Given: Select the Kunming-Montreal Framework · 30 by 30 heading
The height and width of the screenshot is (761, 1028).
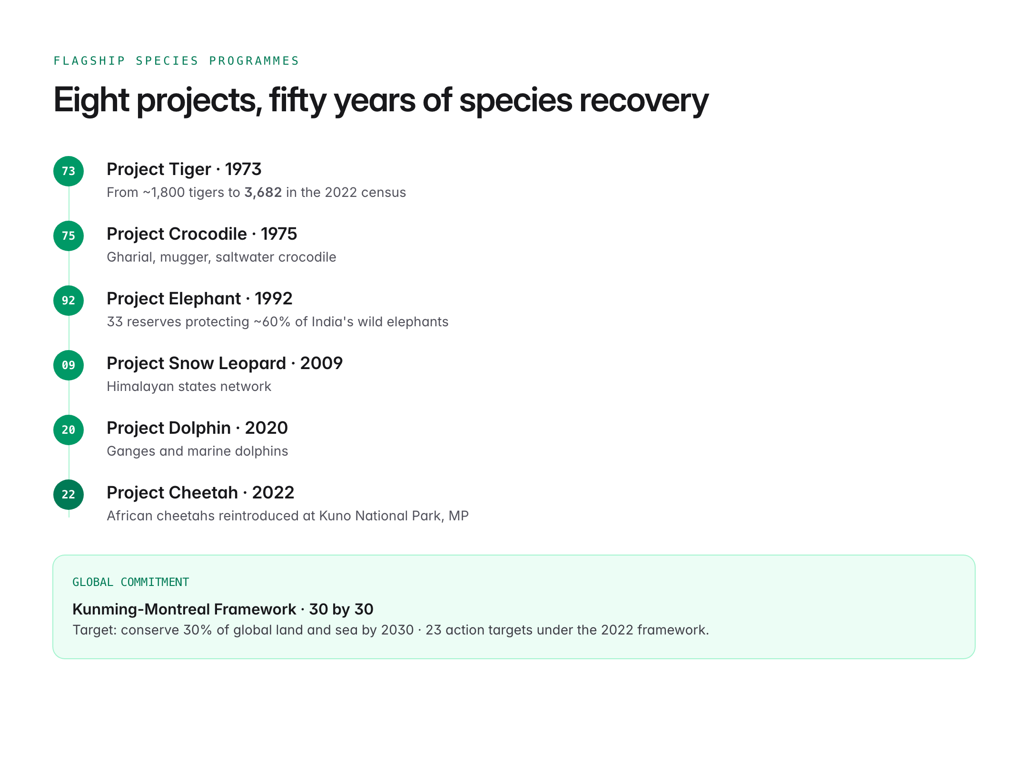Looking at the screenshot, I should 223,609.
